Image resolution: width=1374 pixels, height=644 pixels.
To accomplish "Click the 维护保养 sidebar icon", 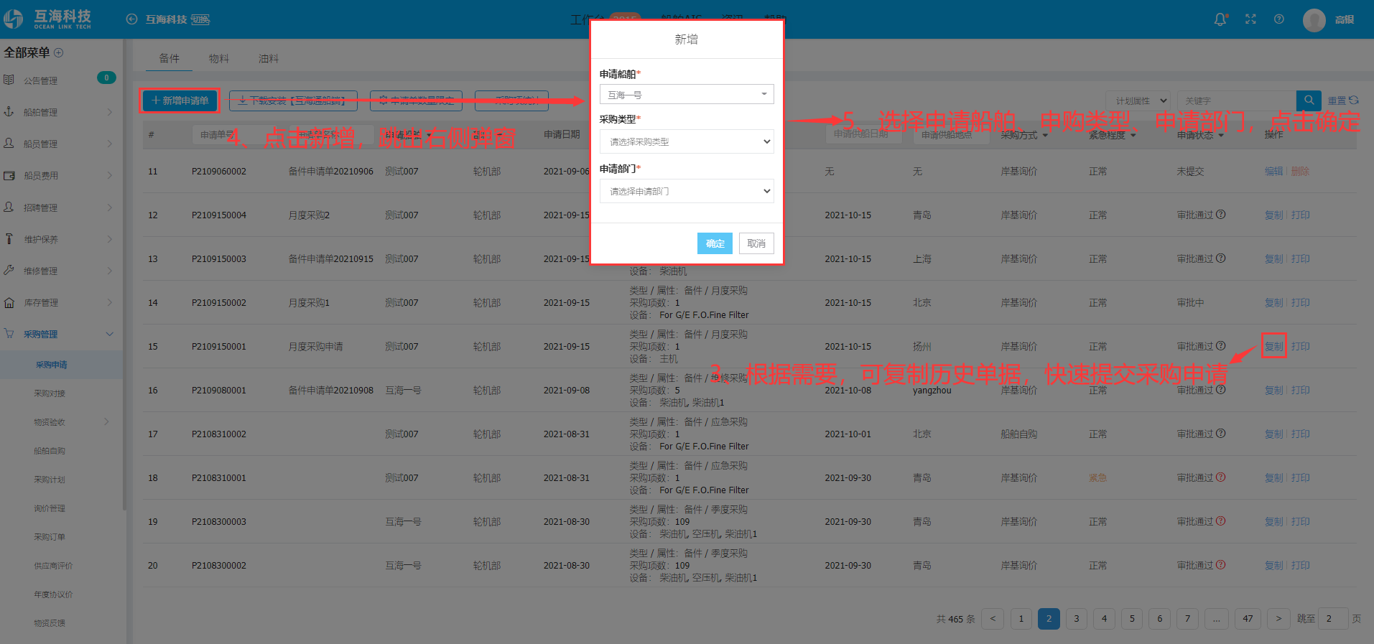I will click(x=9, y=238).
